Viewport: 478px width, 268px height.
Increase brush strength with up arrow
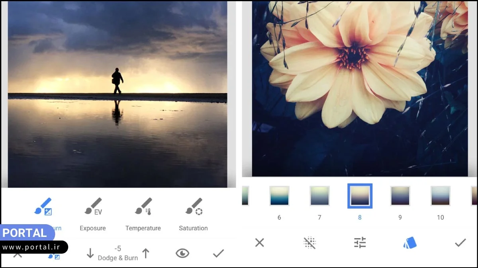point(146,253)
